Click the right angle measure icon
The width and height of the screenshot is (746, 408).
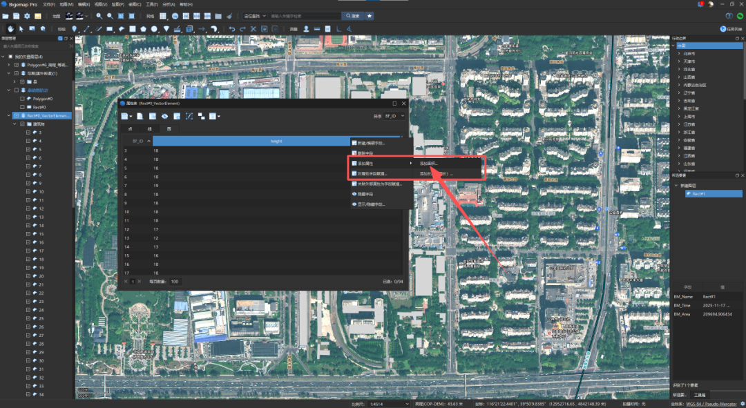[338, 29]
